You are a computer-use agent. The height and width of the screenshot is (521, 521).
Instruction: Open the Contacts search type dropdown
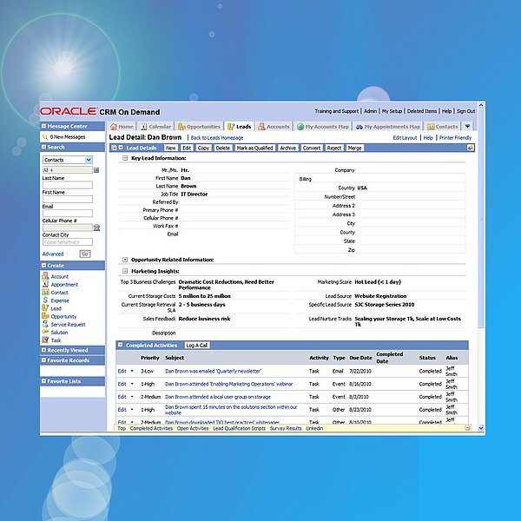(88, 160)
